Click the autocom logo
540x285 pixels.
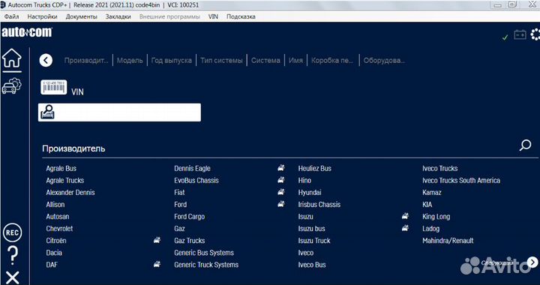[27, 32]
